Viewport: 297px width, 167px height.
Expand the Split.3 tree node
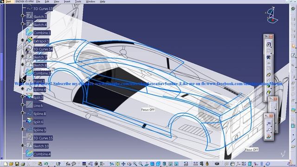pyautogui.click(x=23, y=96)
